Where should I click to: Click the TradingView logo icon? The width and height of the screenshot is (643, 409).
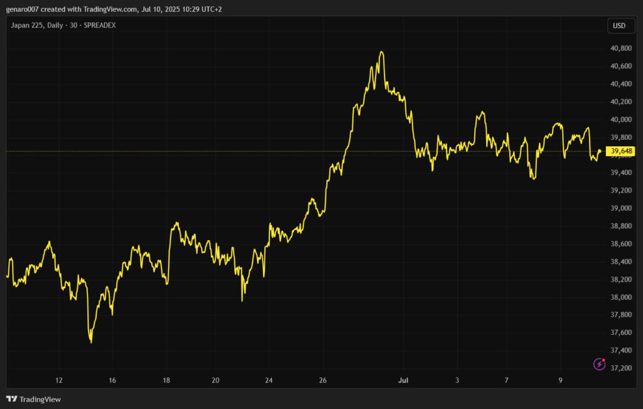coord(11,399)
